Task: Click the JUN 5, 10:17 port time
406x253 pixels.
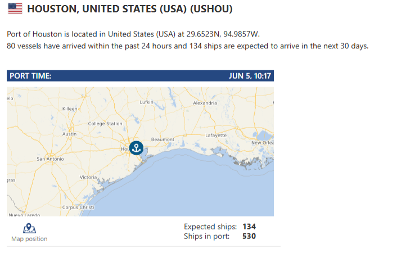Action: [x=250, y=76]
